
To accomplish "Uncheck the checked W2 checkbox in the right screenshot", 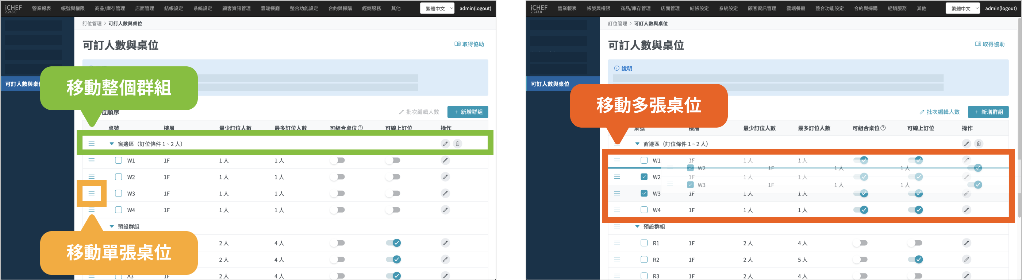I will point(644,177).
